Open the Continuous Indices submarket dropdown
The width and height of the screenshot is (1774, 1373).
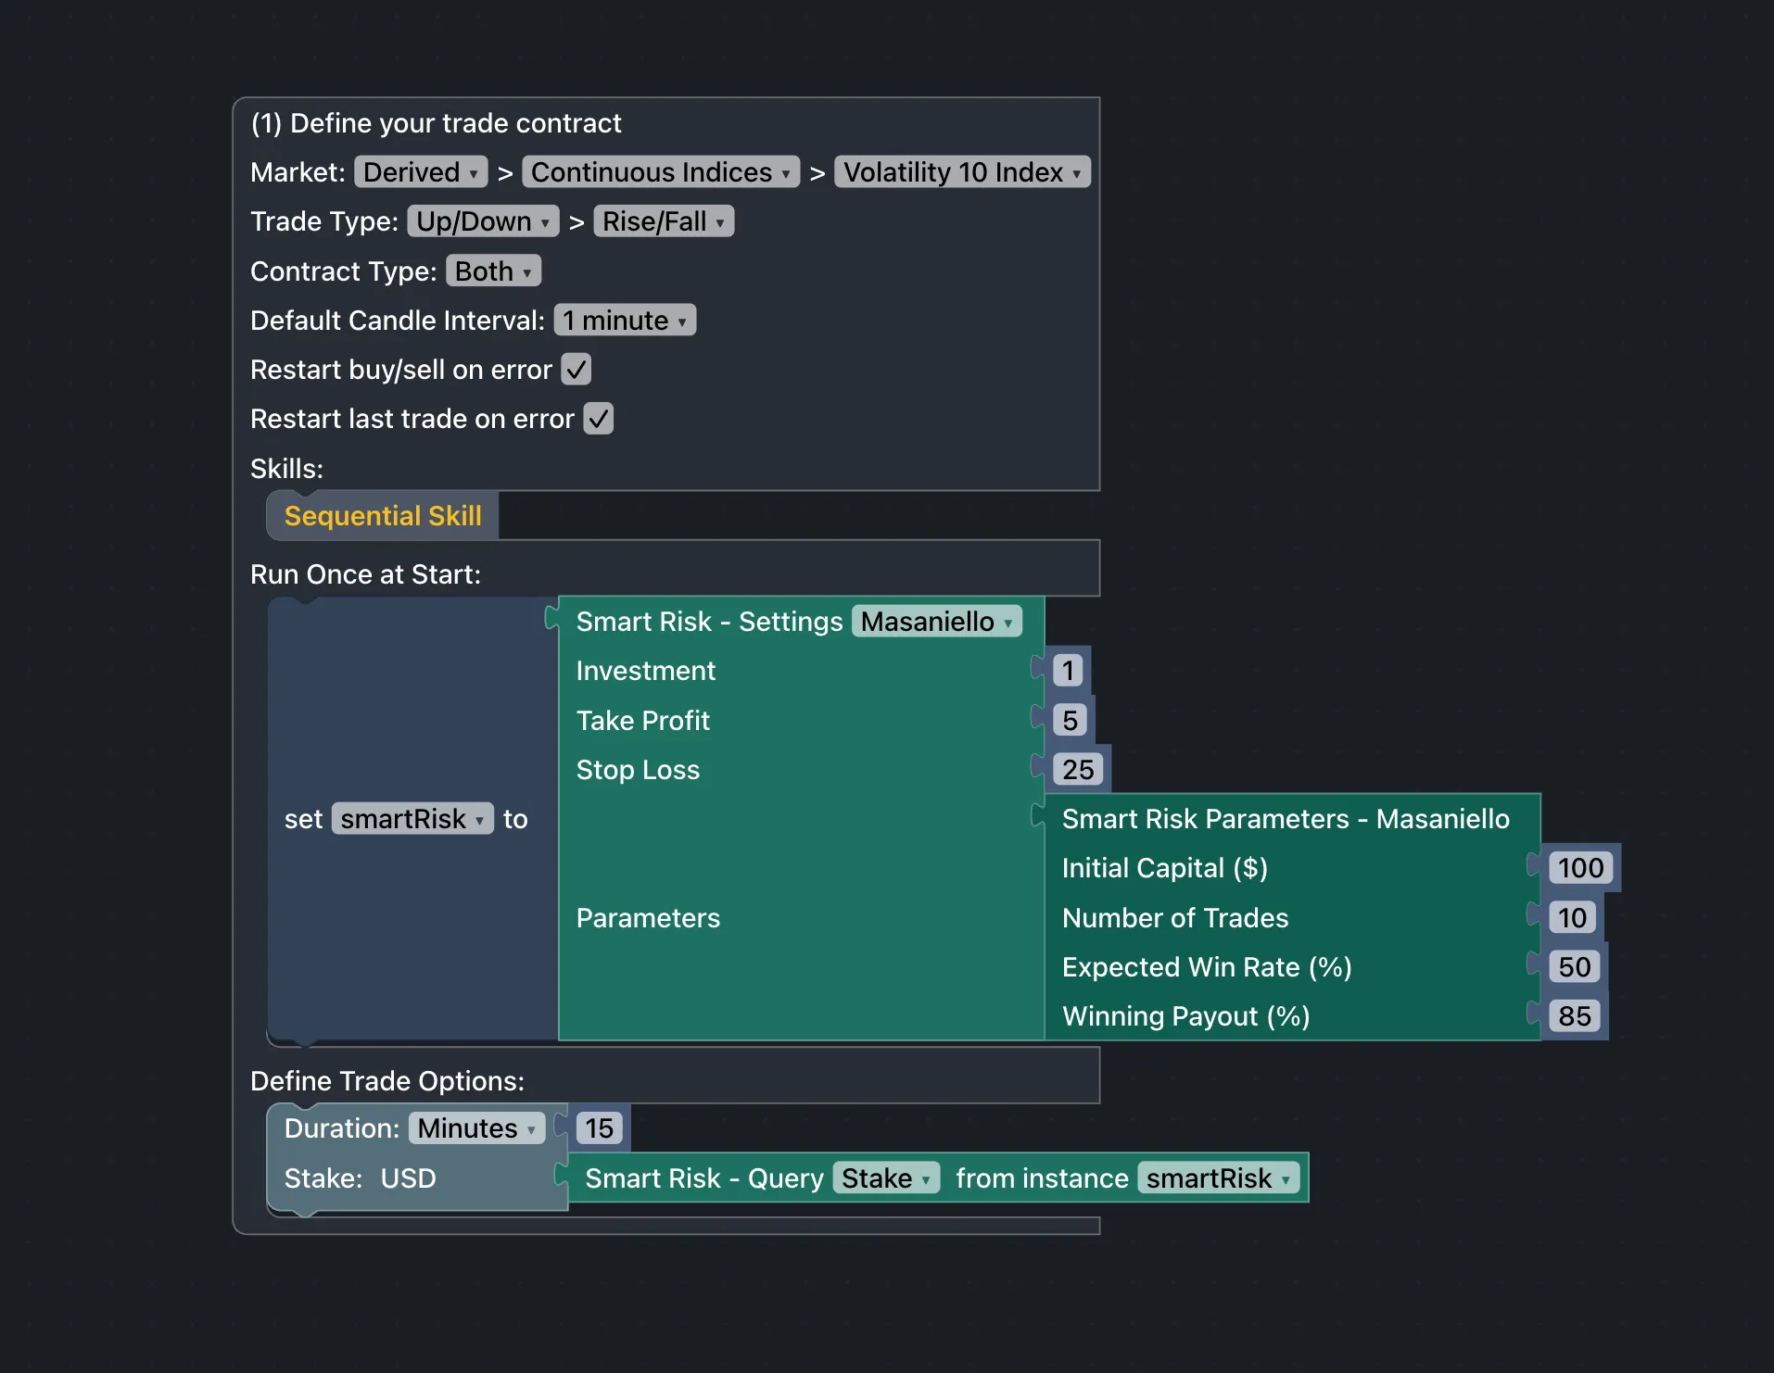pyautogui.click(x=661, y=172)
